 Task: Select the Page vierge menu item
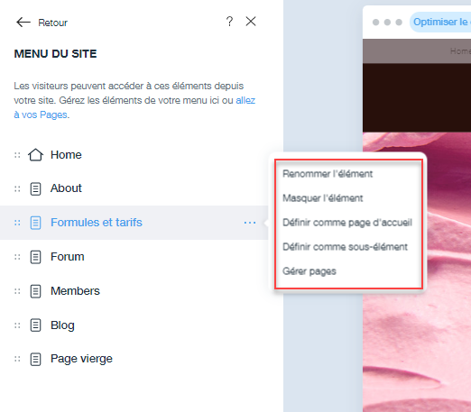(134, 359)
